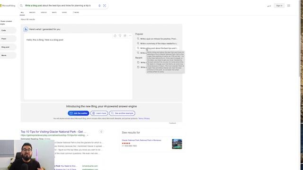Open the more options ellipsis above answer
Image resolution: width=303 pixels, height=170 pixels.
pyautogui.click(x=130, y=36)
